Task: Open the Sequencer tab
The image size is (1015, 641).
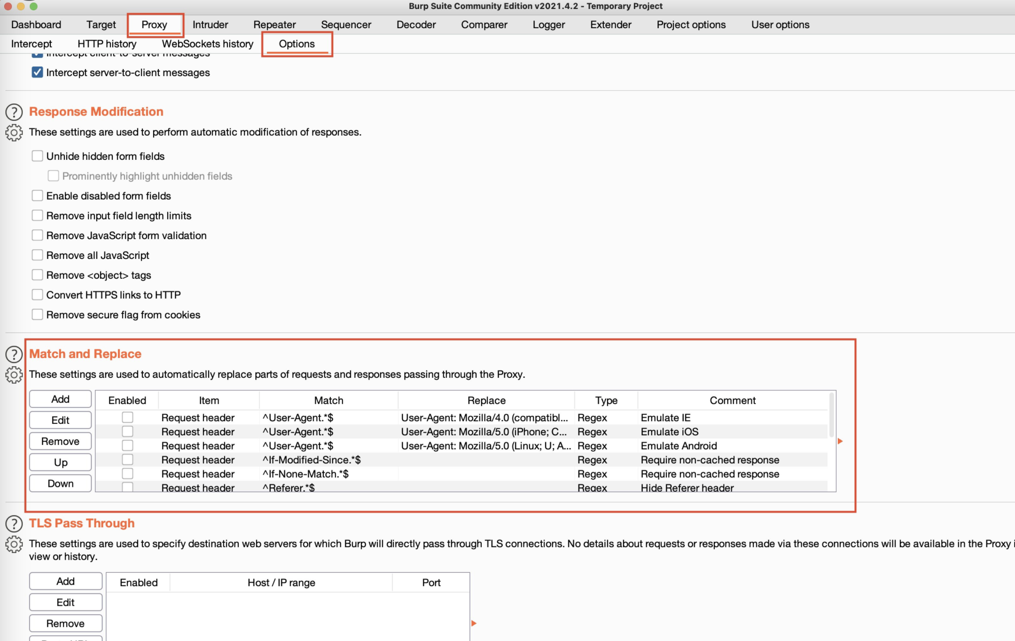Action: click(x=346, y=24)
